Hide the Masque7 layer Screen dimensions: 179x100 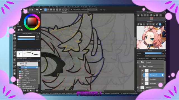click(x=142, y=71)
